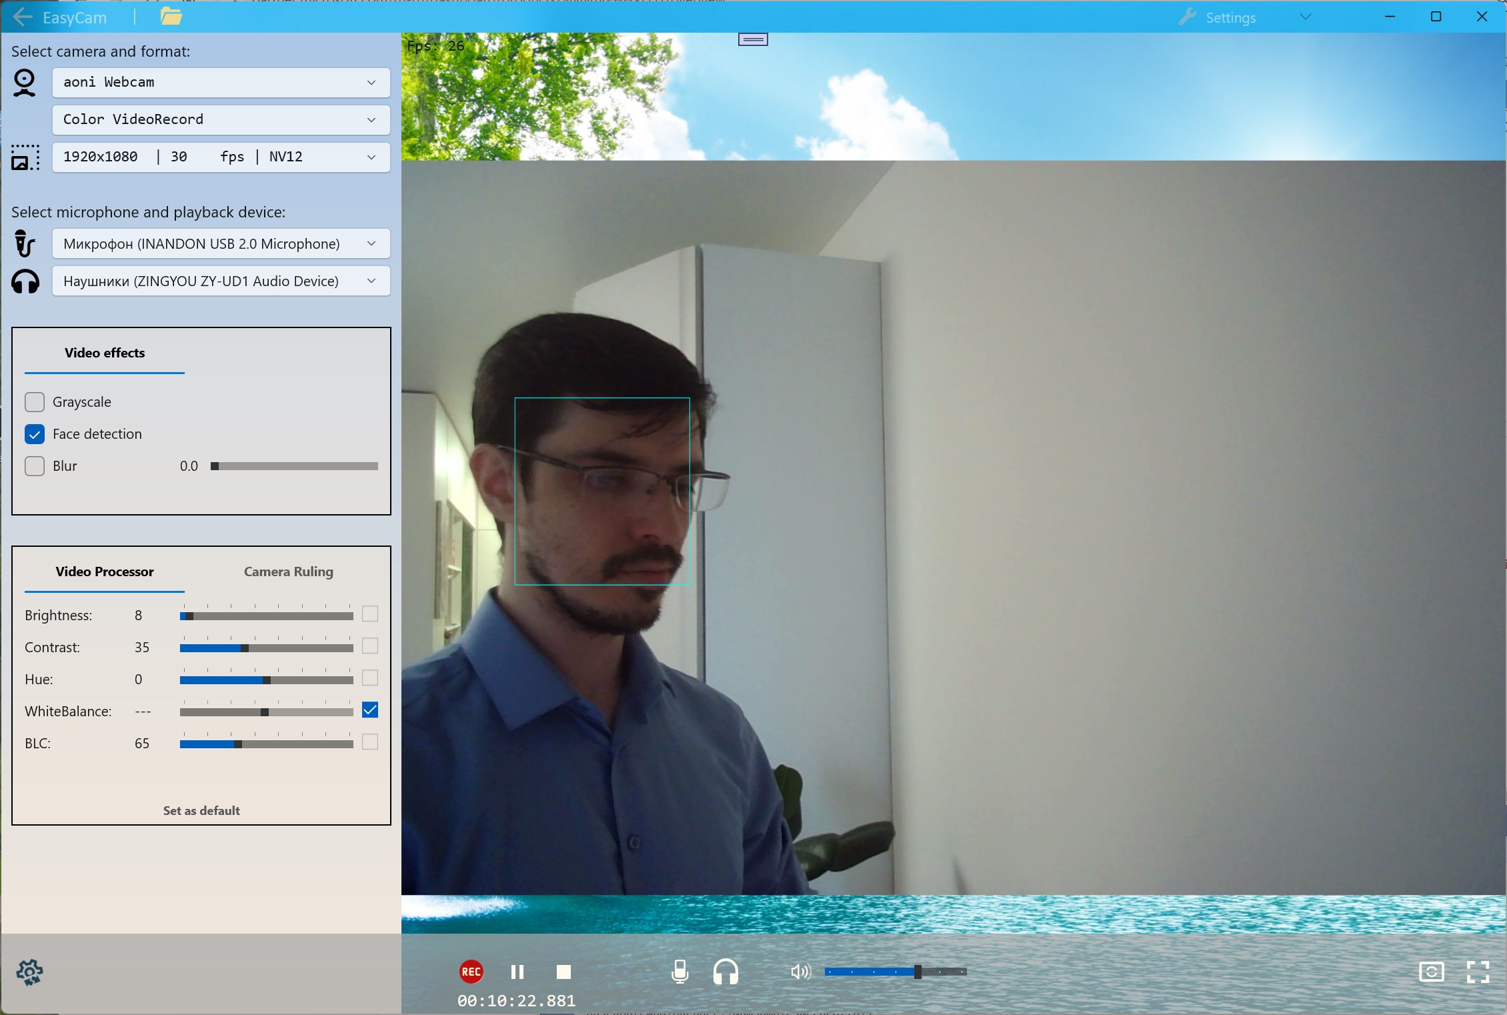Pause the recording
The width and height of the screenshot is (1507, 1015).
coord(517,972)
